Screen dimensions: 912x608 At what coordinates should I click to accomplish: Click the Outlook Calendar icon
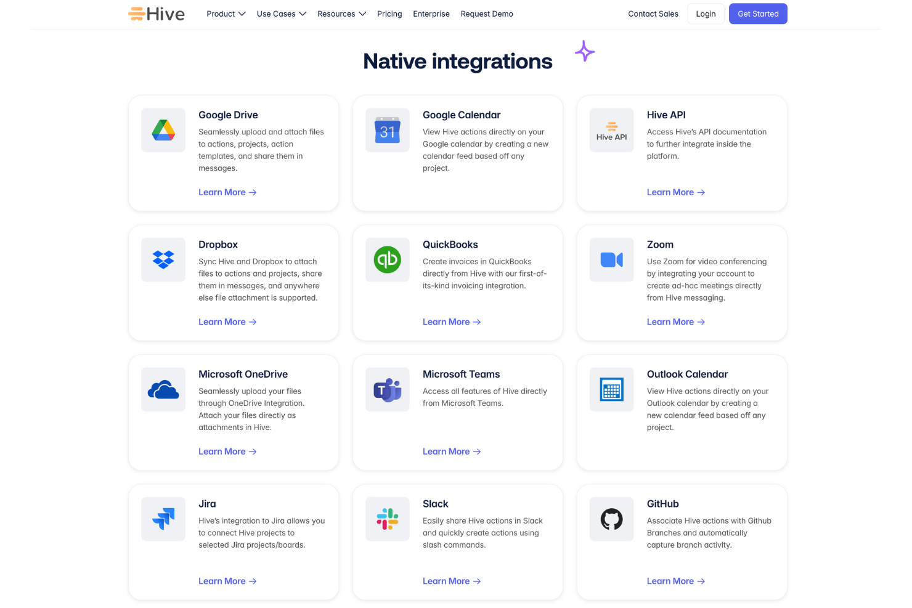(612, 389)
